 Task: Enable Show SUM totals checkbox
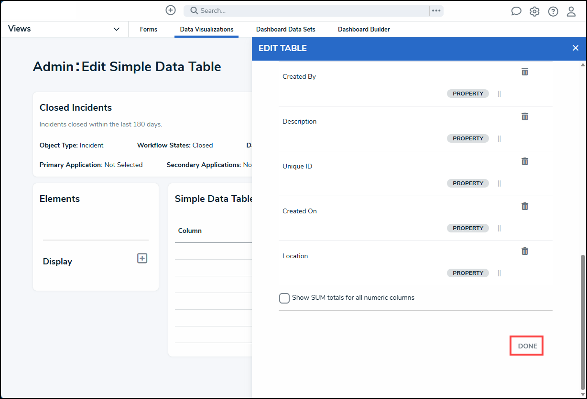pyautogui.click(x=284, y=298)
